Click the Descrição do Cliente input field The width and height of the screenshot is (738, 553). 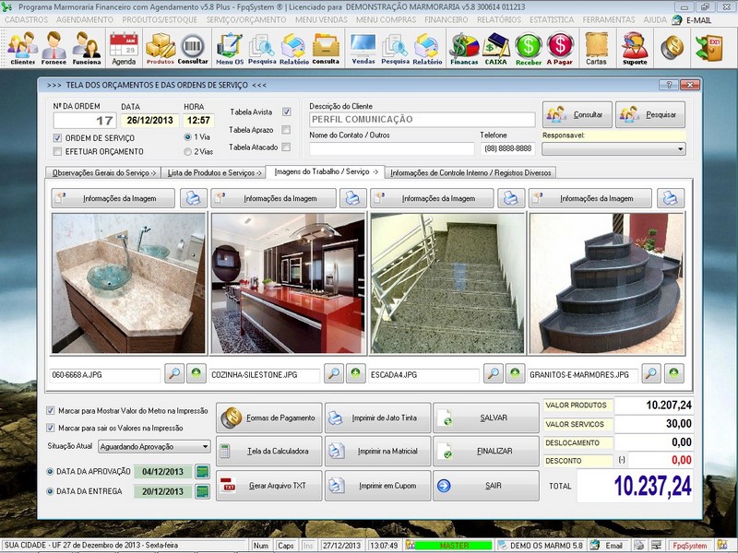click(x=424, y=119)
